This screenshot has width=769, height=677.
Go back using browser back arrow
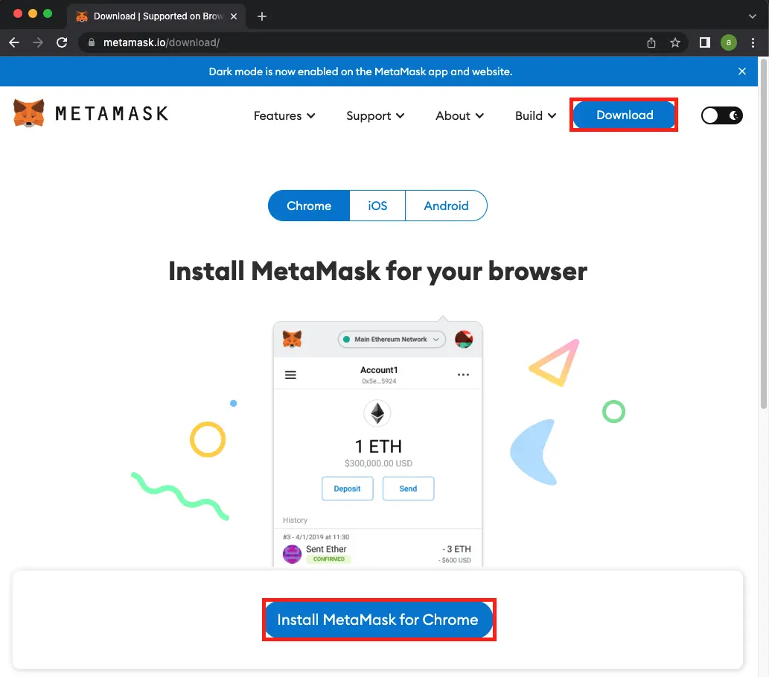[14, 42]
